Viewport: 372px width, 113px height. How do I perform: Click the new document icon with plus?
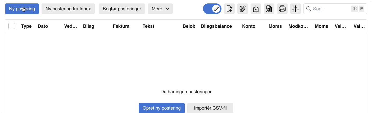coord(229,9)
